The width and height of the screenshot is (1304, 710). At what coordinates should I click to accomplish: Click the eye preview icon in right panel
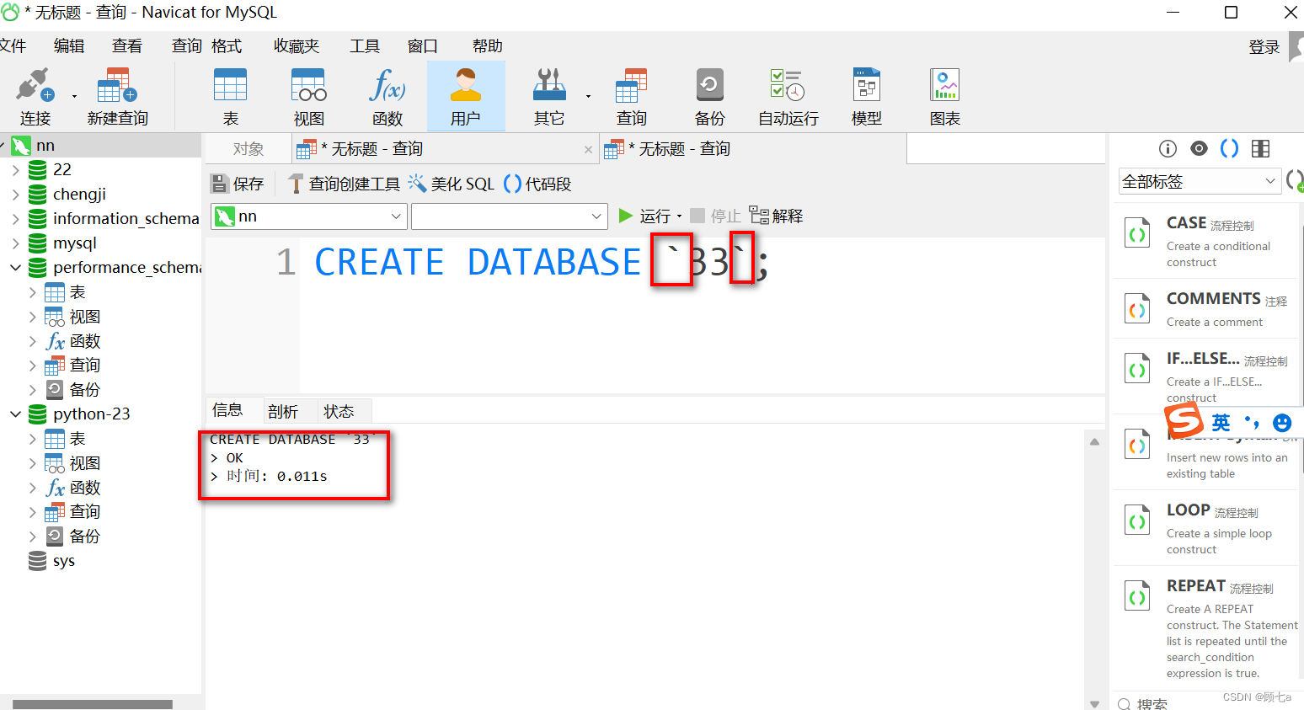tap(1199, 149)
